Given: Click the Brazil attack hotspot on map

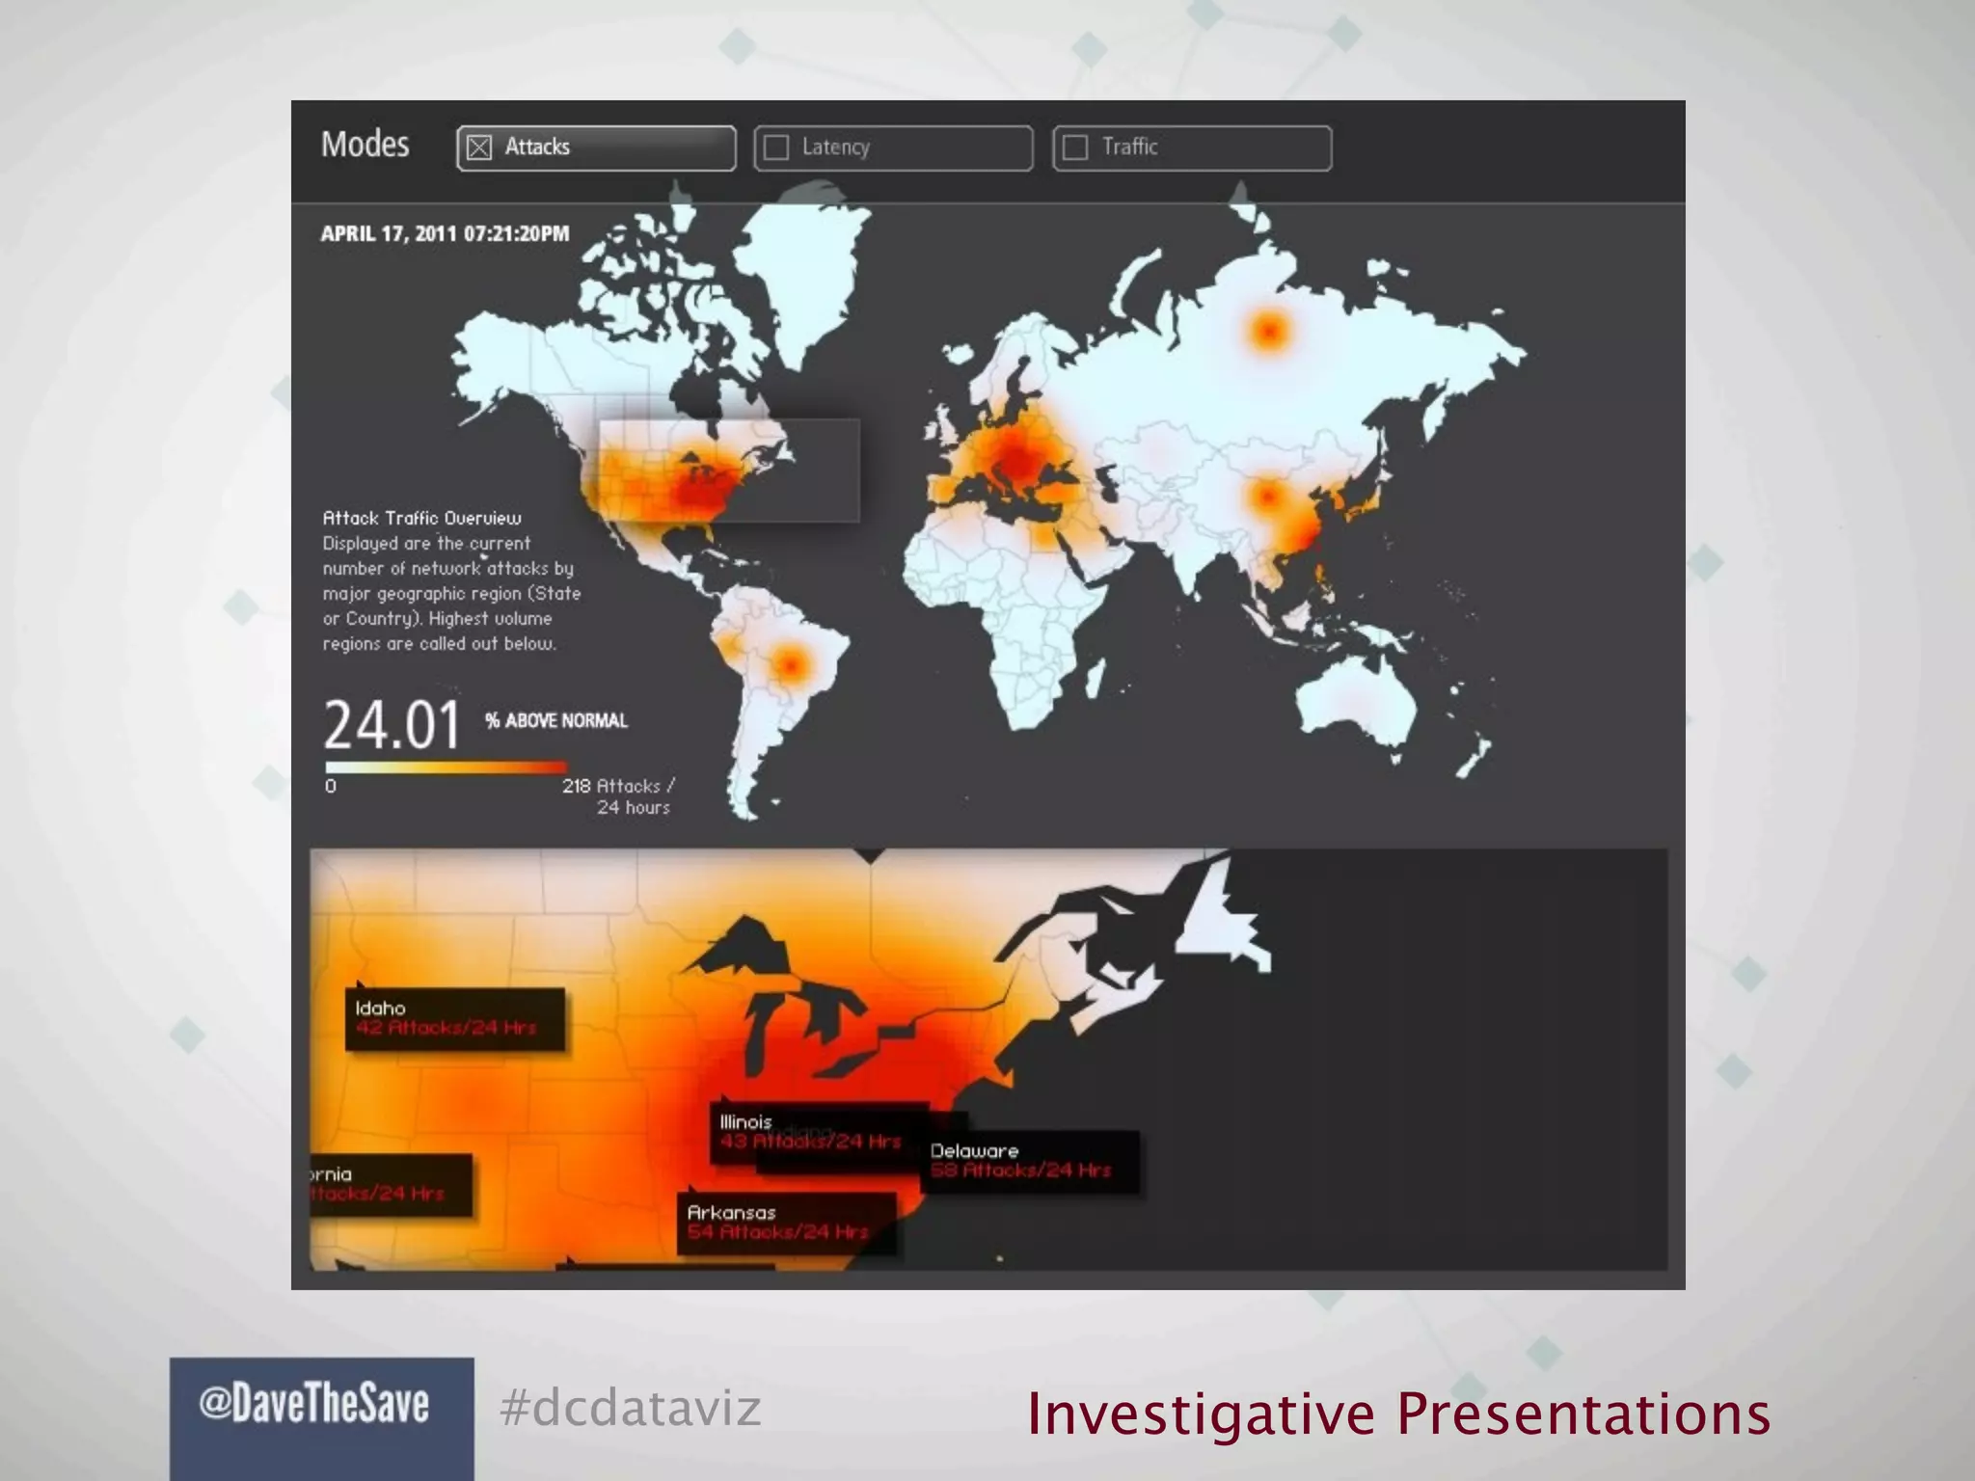Looking at the screenshot, I should [x=792, y=664].
